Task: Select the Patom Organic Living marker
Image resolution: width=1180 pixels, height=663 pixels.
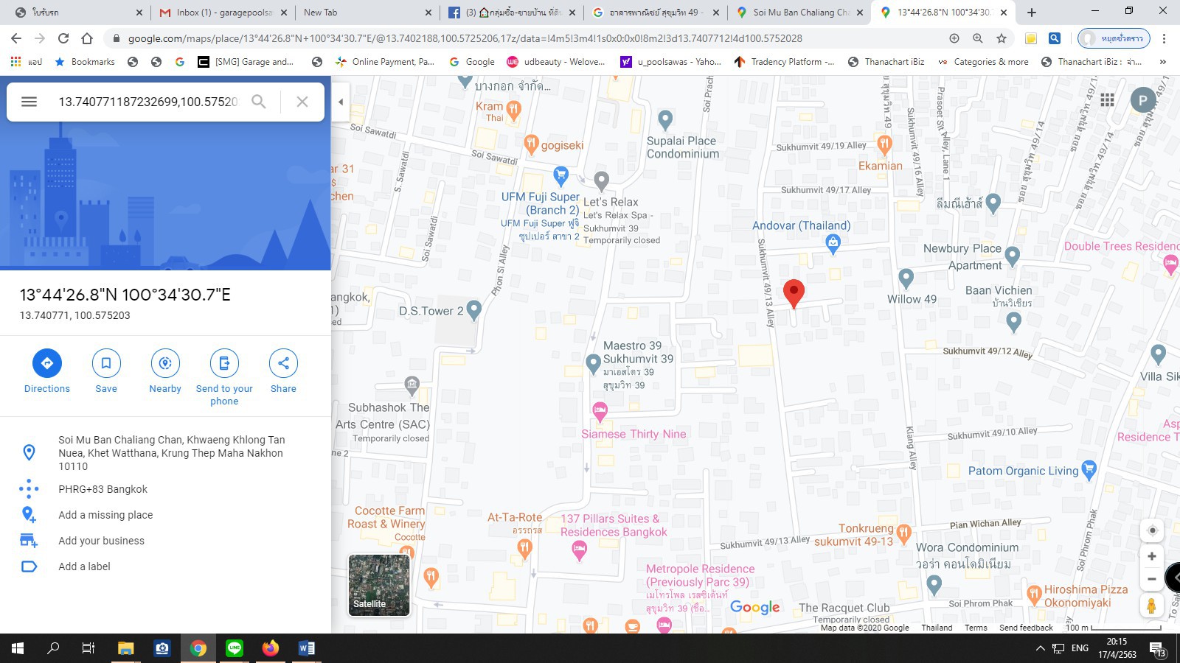Action: [x=1089, y=469]
